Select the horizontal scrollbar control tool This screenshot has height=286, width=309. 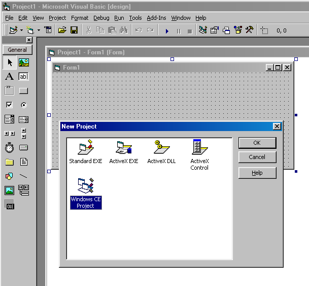click(10, 134)
